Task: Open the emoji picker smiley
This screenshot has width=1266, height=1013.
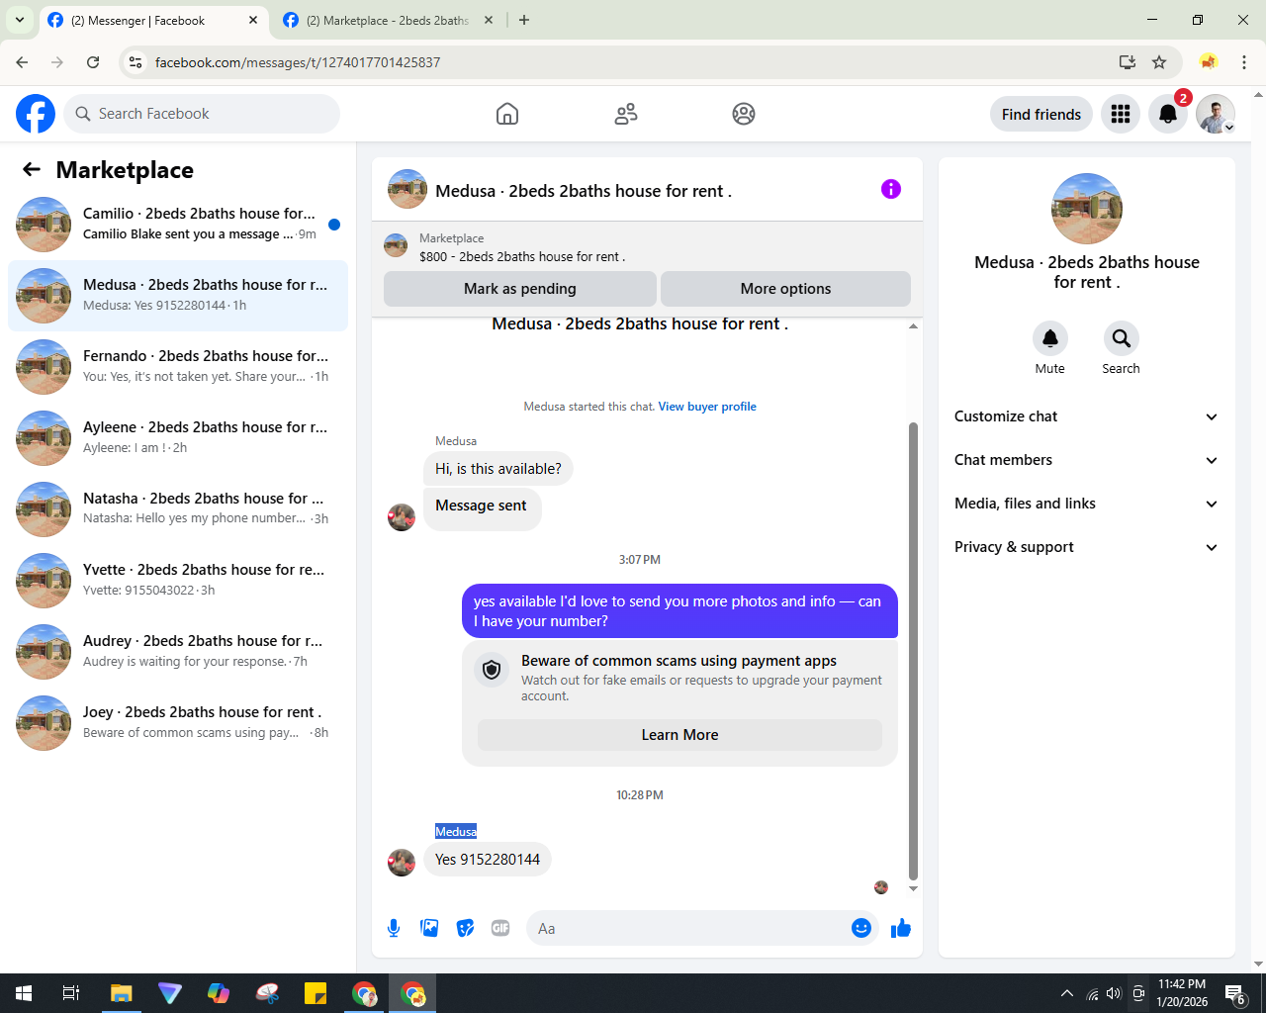Action: pos(861,928)
